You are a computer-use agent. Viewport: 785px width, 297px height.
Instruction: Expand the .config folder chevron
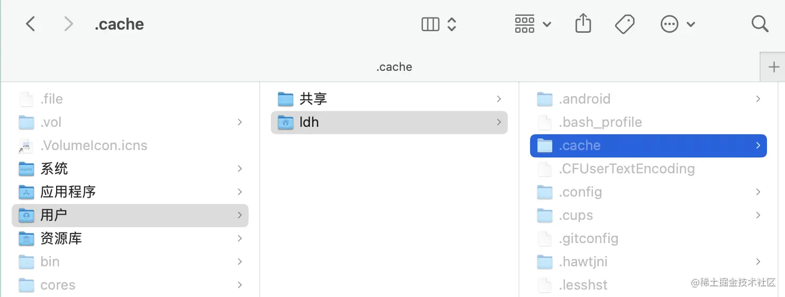(x=758, y=192)
